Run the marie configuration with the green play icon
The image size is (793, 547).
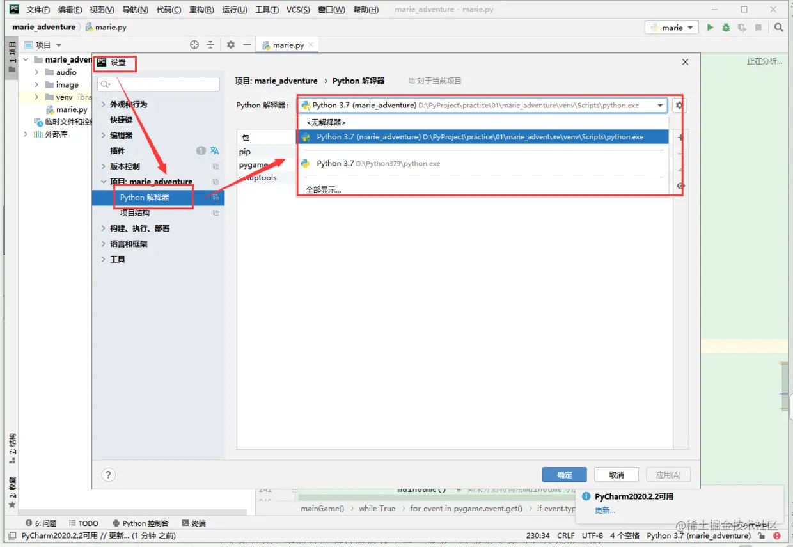click(710, 28)
